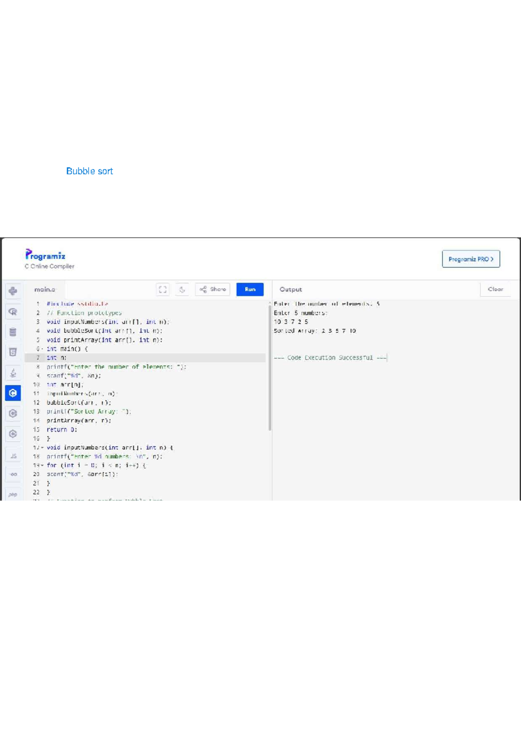Collapse inputNumbers function fold arrow at line 17
This screenshot has width=521, height=738.
point(42,448)
